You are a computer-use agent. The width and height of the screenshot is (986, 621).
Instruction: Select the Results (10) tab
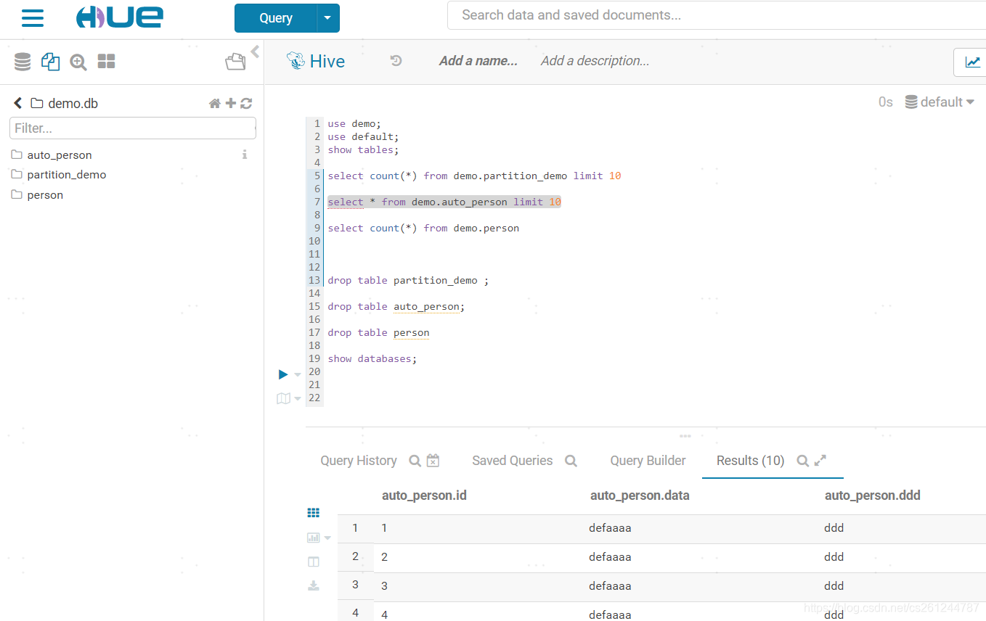750,461
